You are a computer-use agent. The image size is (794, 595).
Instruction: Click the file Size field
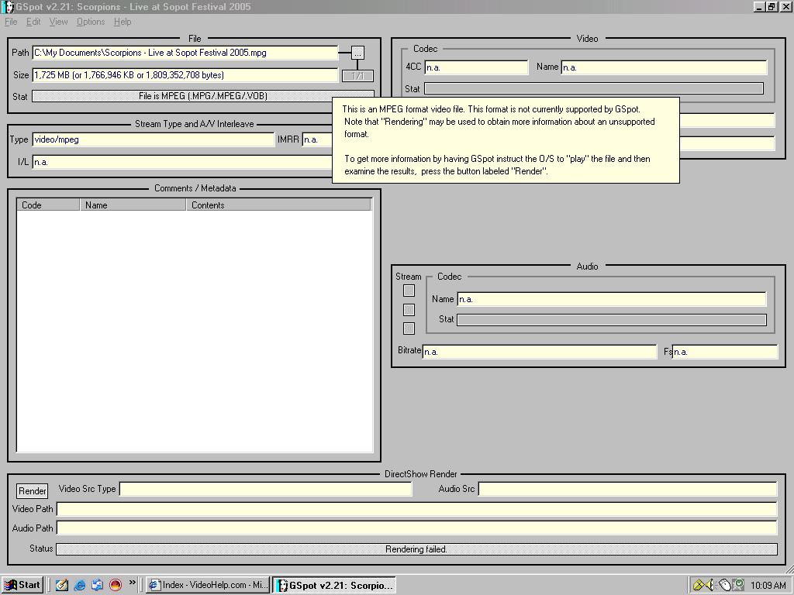coord(185,75)
